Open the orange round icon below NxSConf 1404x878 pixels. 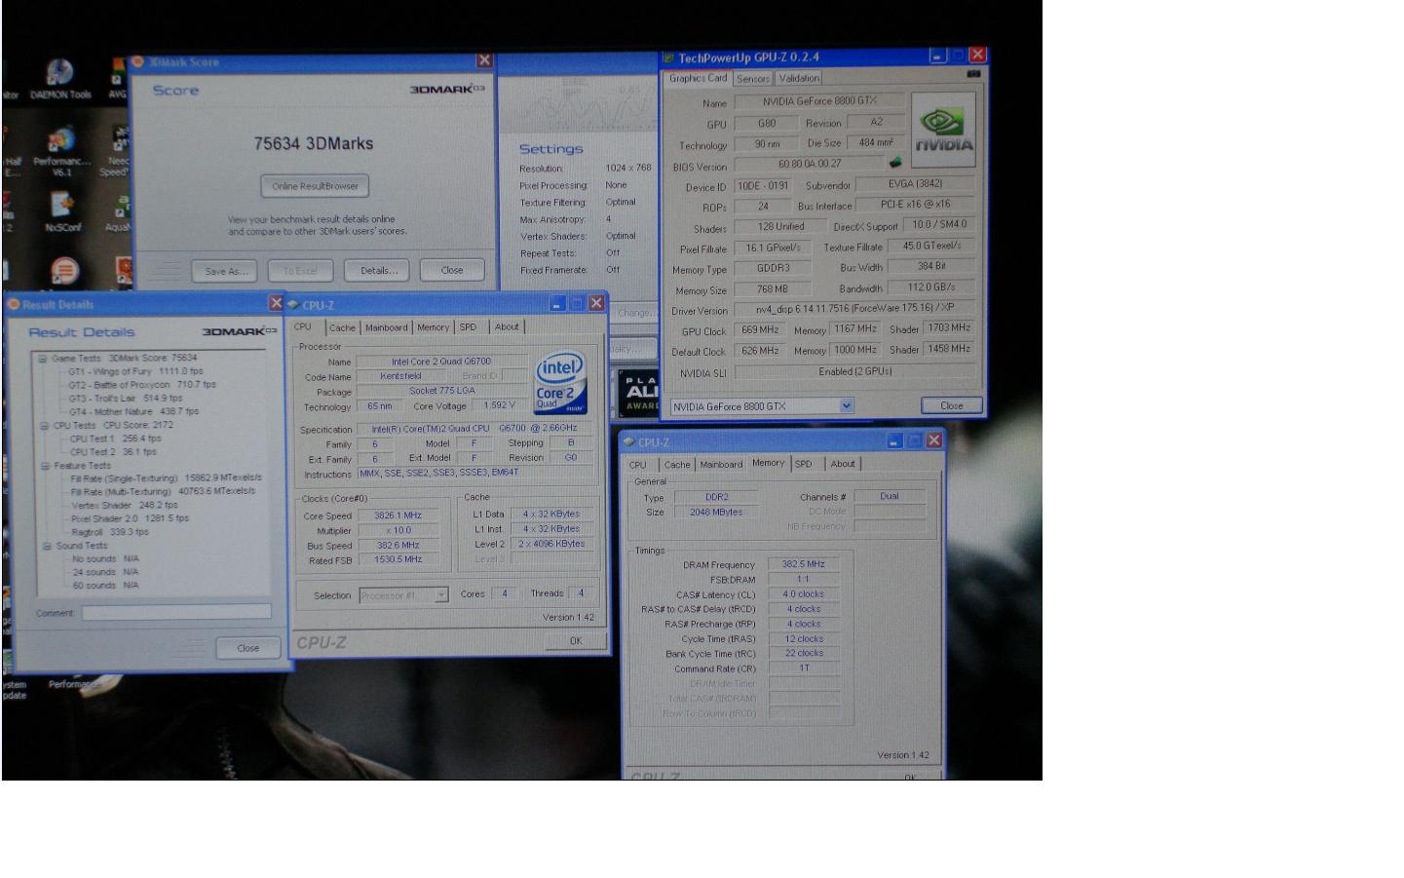(x=64, y=270)
